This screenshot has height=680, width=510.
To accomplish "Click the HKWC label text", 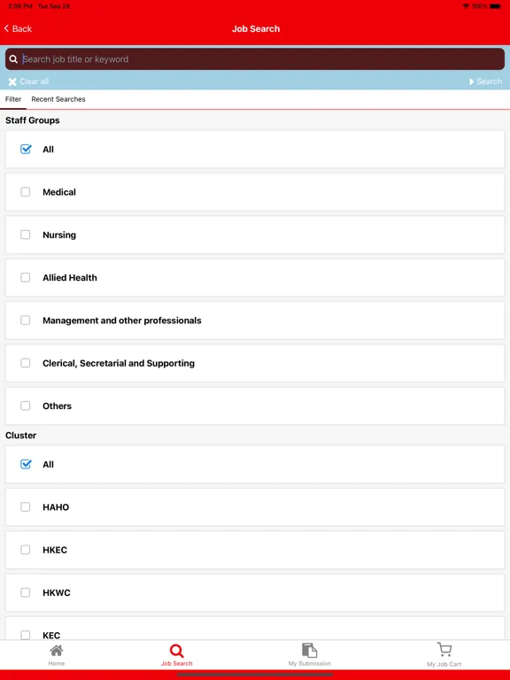I will pyautogui.click(x=57, y=593).
